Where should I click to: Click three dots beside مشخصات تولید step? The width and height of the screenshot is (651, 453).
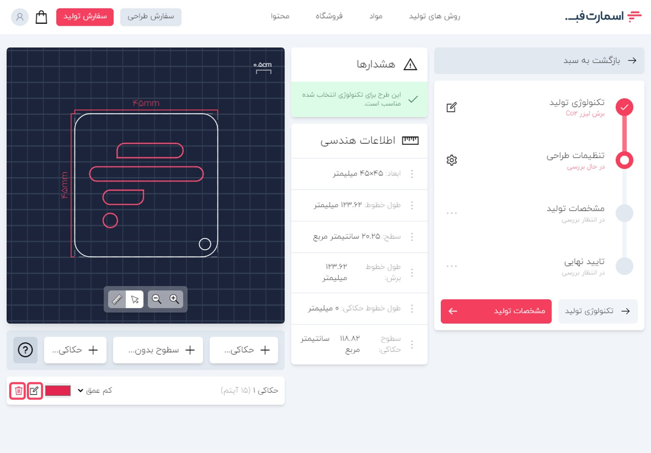pos(451,213)
